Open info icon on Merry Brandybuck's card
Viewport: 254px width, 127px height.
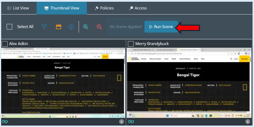pyautogui.click(x=248, y=121)
